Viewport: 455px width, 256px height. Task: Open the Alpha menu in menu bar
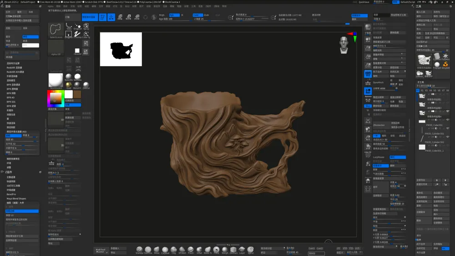tap(51, 6)
